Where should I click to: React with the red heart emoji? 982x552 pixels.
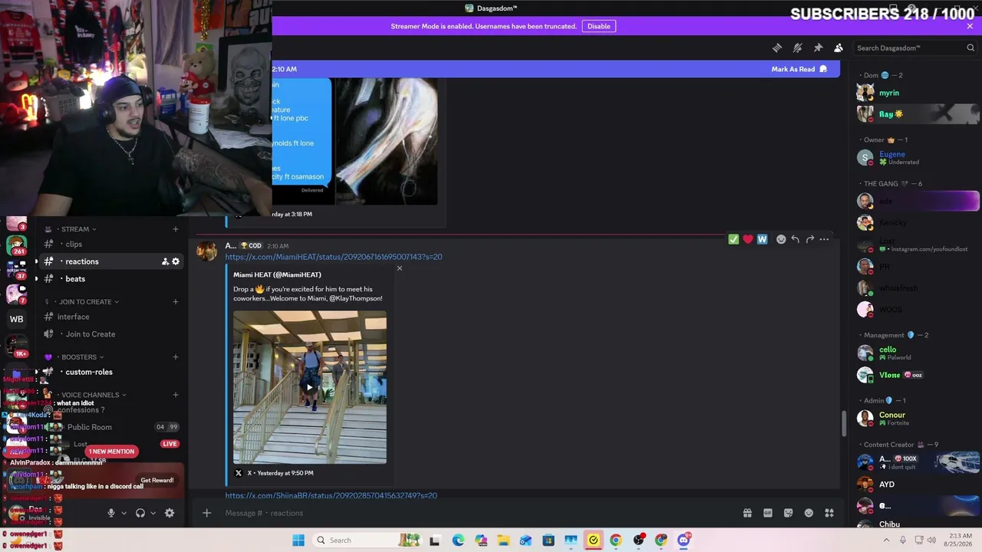tap(748, 239)
